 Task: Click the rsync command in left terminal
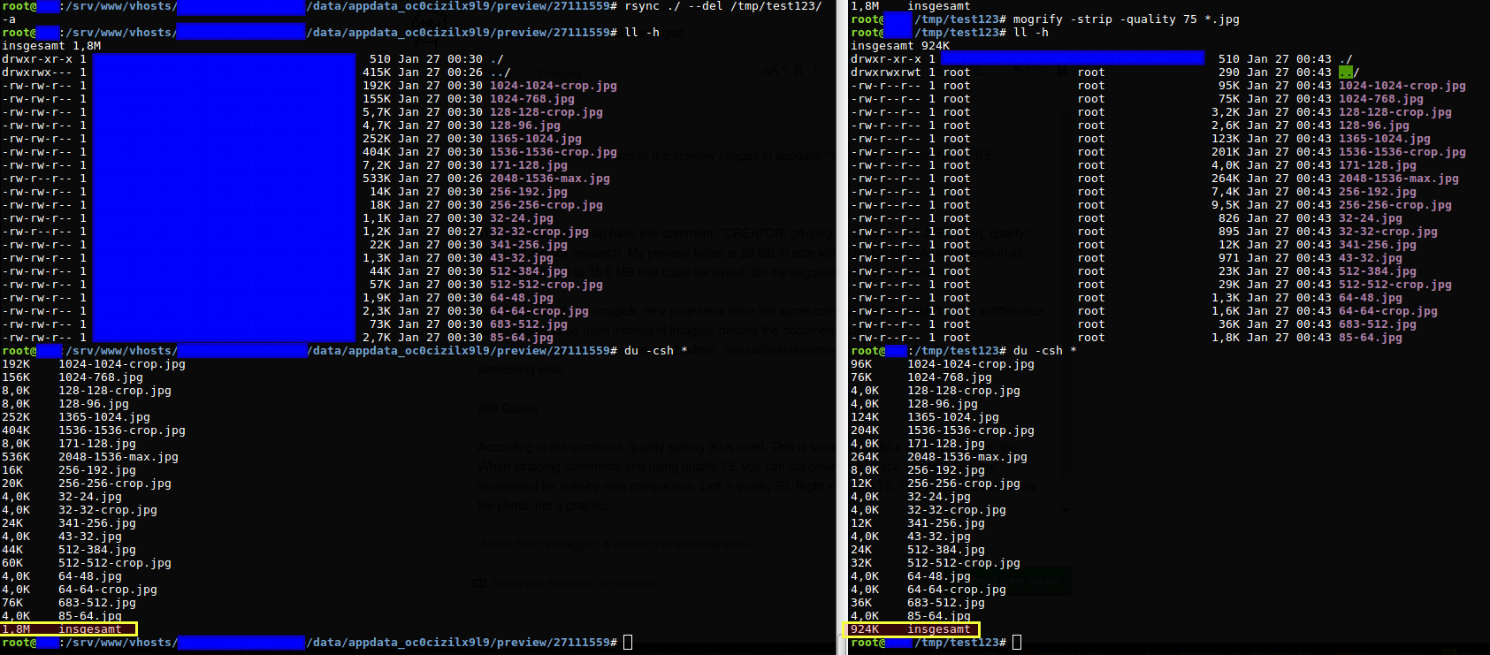pyautogui.click(x=723, y=6)
